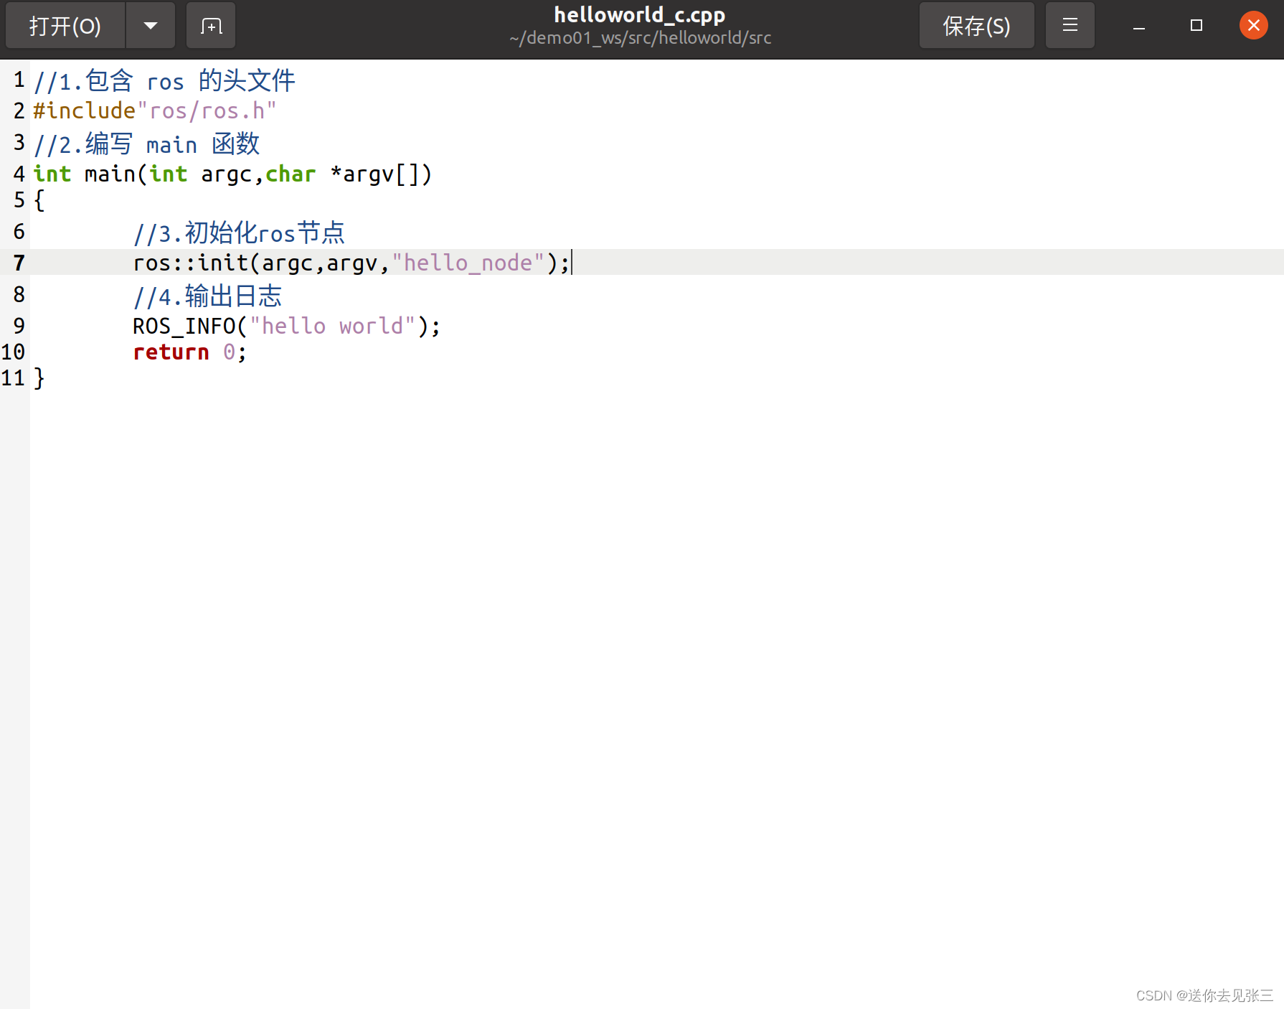Viewport: 1284px width, 1009px height.
Task: Click the comment //4.输出日志
Action: coord(208,296)
